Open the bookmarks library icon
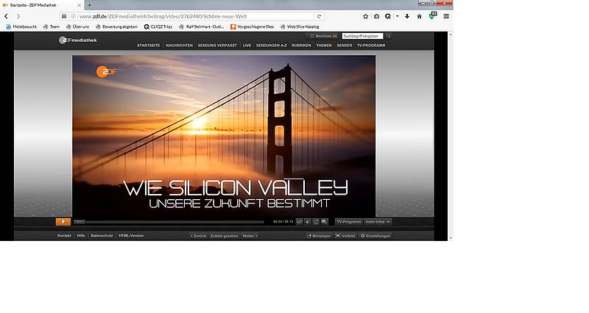This screenshot has height=313, width=589. click(x=377, y=16)
